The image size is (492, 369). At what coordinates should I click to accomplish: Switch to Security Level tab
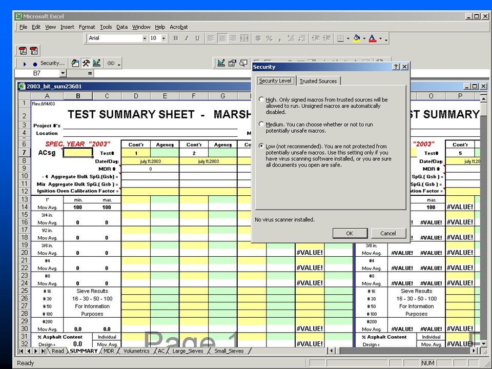click(275, 80)
